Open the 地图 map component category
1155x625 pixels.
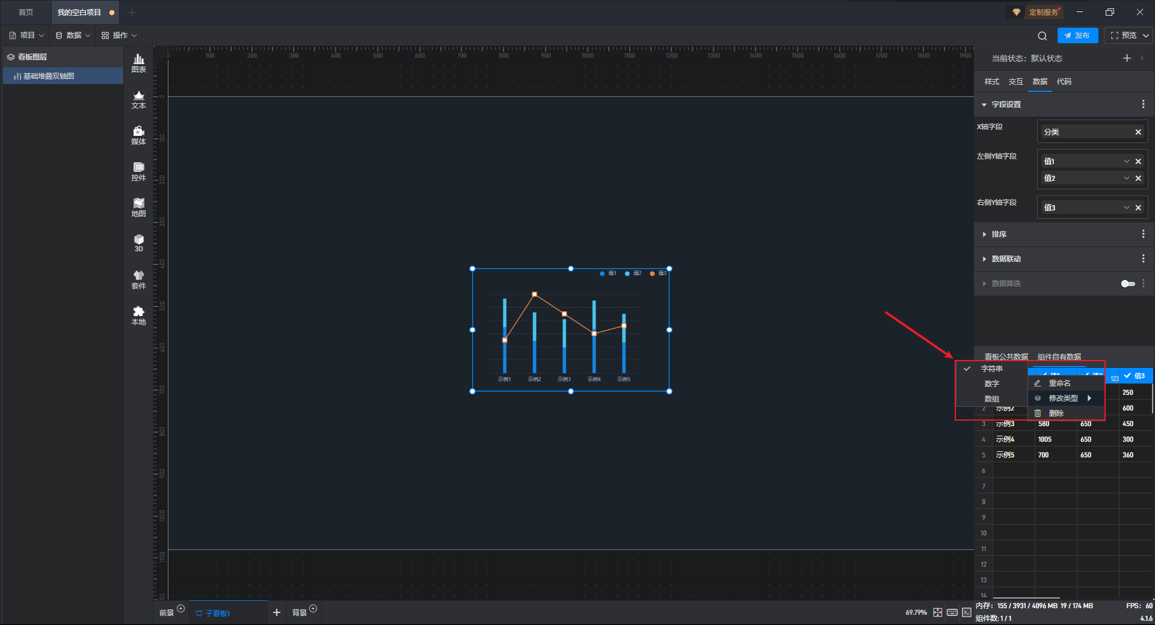point(138,207)
